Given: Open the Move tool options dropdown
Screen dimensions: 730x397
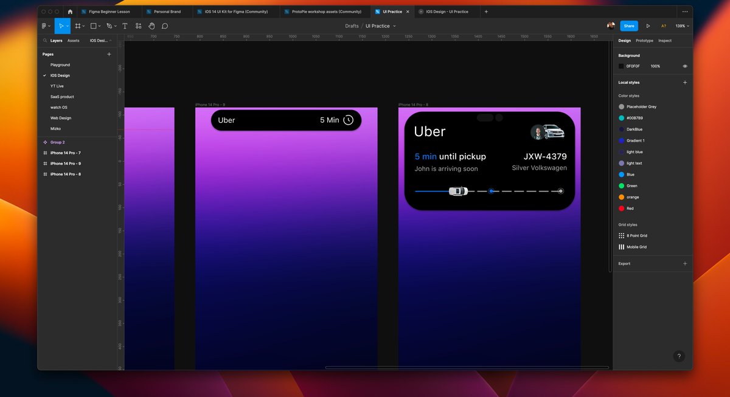Looking at the screenshot, I should (x=68, y=27).
